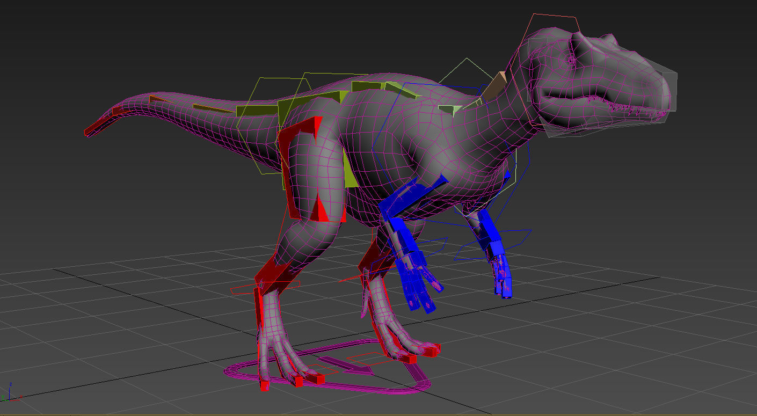
Task: Select the olive pelvis bone between the legs
Action: 351,171
